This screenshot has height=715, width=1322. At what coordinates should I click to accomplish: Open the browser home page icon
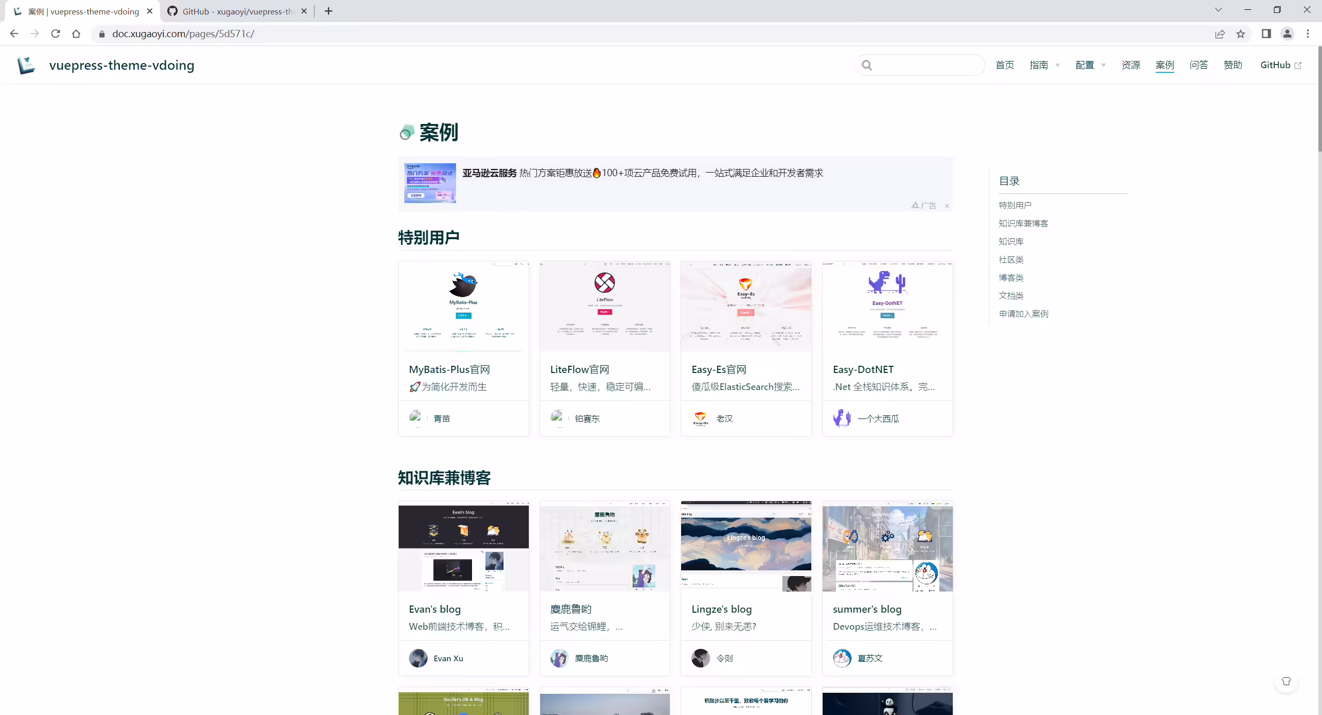pyautogui.click(x=76, y=34)
